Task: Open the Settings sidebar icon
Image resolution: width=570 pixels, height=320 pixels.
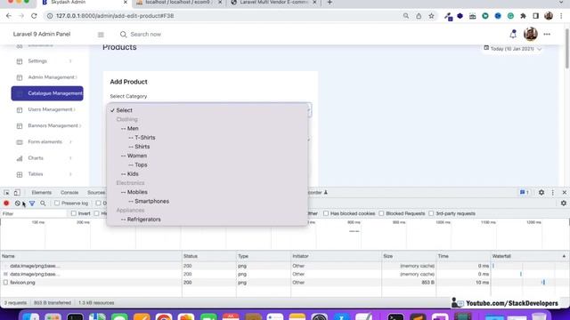Action: click(20, 61)
